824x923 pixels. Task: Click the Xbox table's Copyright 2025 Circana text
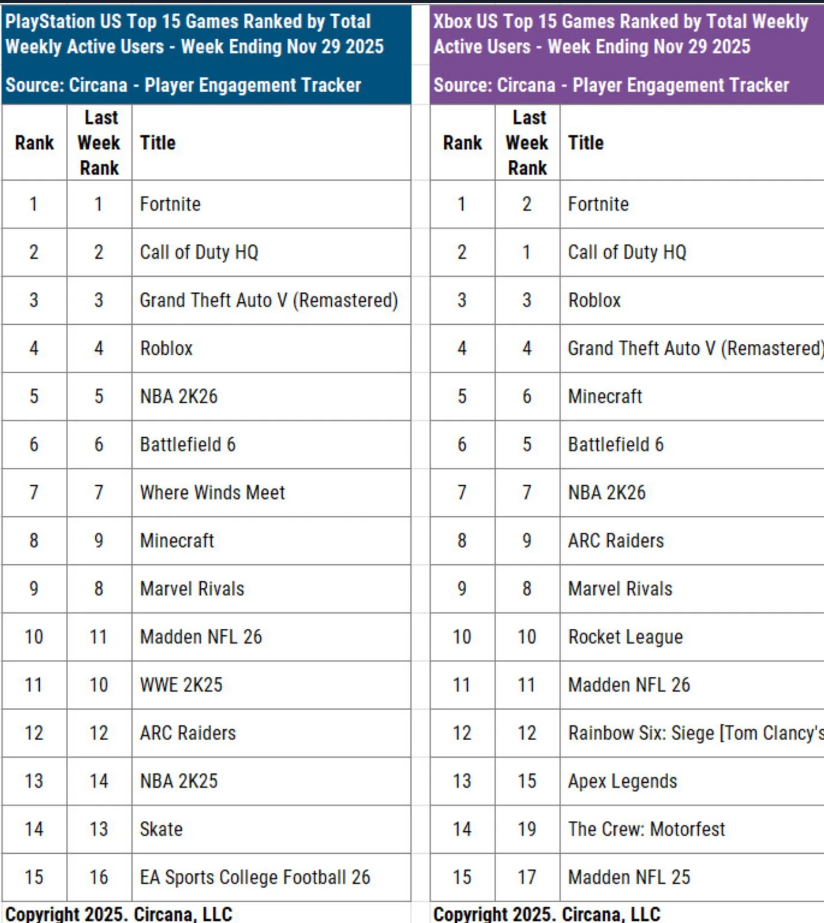point(546,914)
